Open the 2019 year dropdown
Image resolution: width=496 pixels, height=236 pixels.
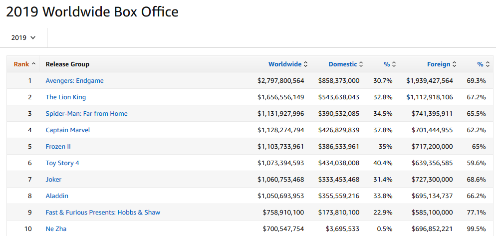pyautogui.click(x=23, y=37)
